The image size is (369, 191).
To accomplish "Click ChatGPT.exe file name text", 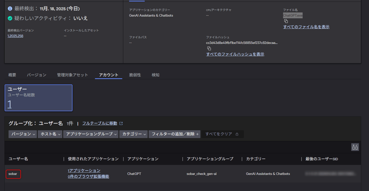I will click(x=293, y=16).
